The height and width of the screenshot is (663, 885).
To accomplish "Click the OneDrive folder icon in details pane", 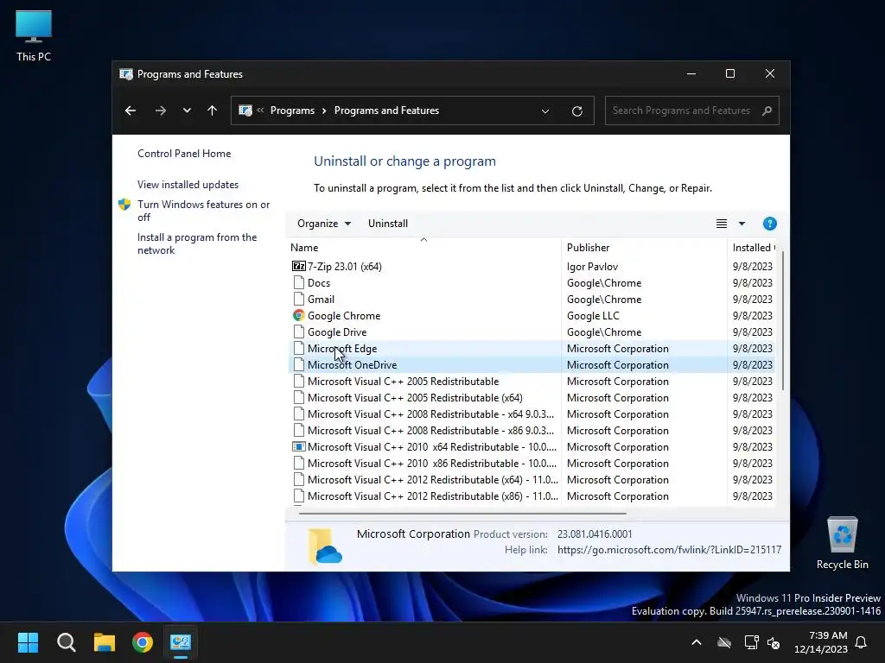I will 325,546.
